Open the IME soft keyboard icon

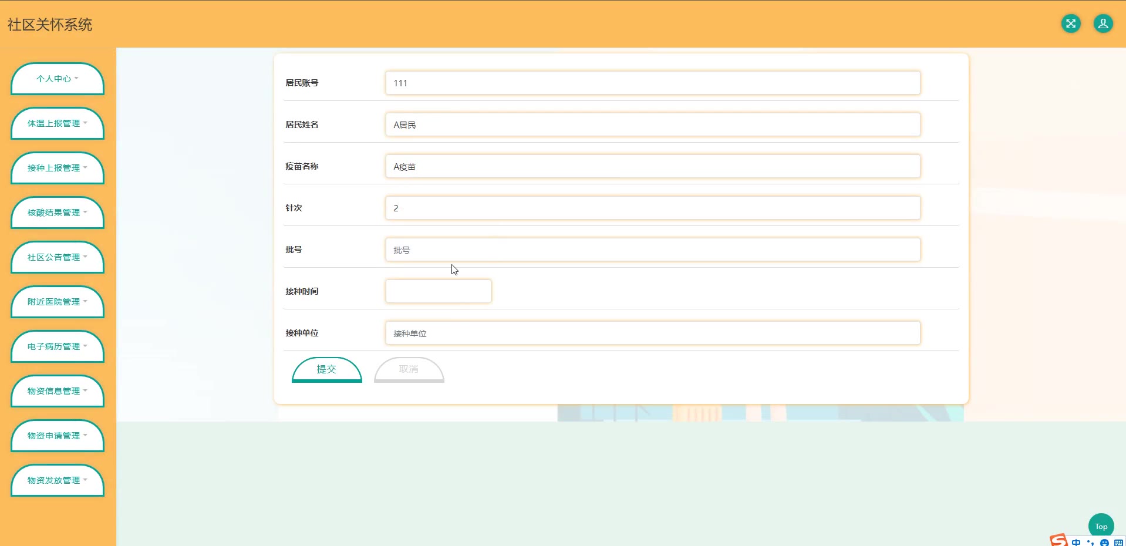point(1118,542)
